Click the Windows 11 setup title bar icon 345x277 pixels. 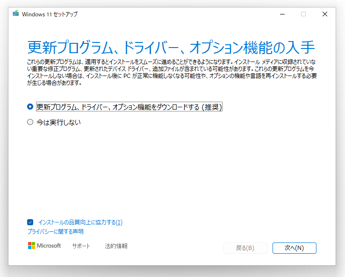pyautogui.click(x=15, y=14)
